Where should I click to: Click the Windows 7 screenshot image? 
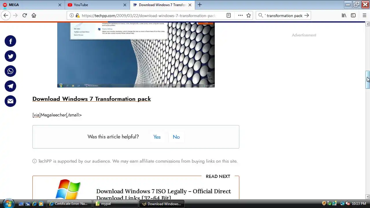[x=136, y=55]
